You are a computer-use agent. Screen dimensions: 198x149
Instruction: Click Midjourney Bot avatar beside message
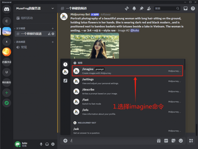pyautogui.click(x=64, y=17)
